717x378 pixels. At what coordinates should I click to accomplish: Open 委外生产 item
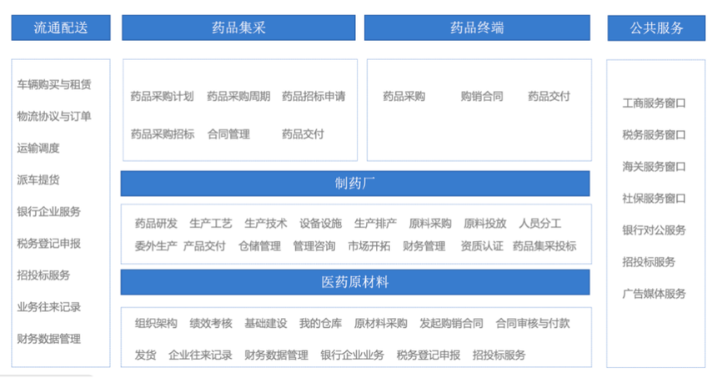pos(156,246)
